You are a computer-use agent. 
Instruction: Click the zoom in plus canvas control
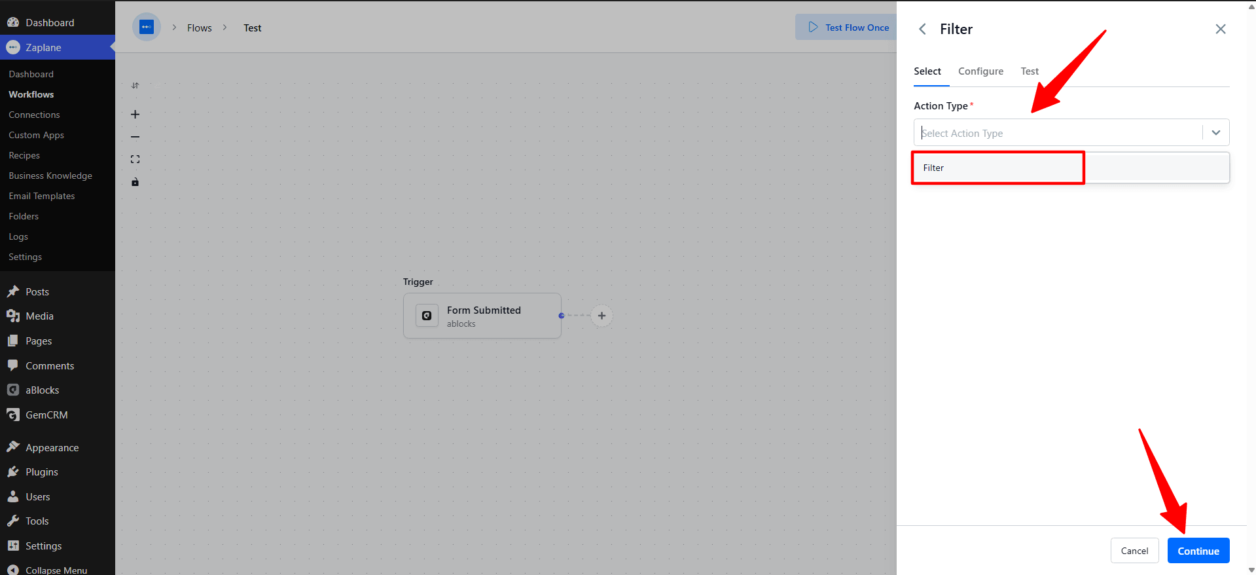[135, 114]
